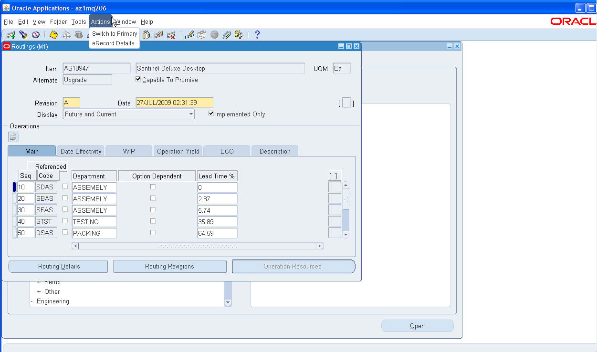Screen dimensions: 597x352
Task: Click the Lead Time % value 64.59
Action: tap(217, 233)
